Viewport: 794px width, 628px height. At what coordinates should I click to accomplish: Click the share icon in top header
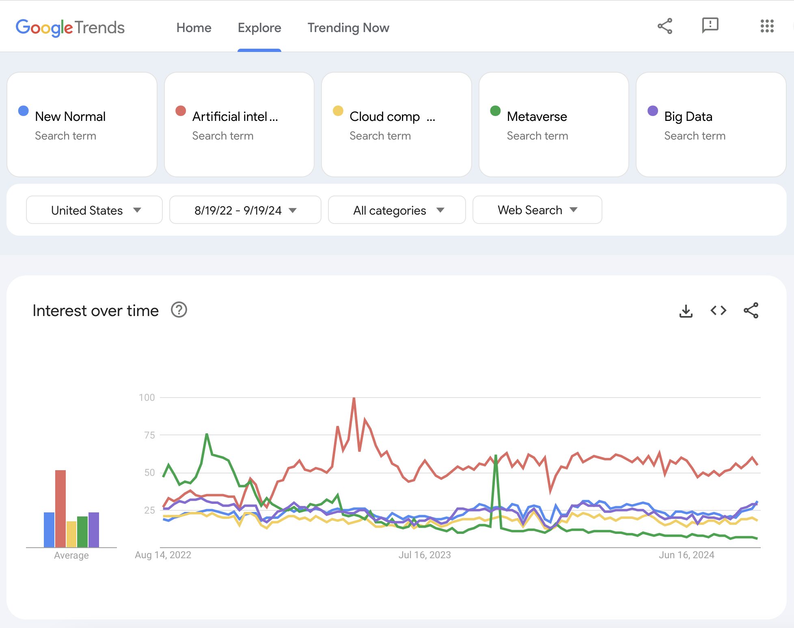point(665,26)
